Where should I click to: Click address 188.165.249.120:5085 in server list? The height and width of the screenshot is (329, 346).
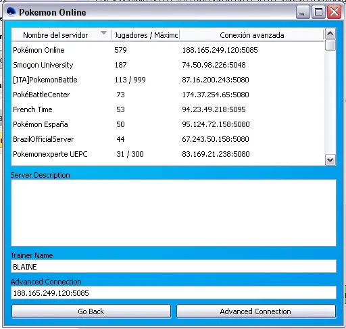coord(220,50)
